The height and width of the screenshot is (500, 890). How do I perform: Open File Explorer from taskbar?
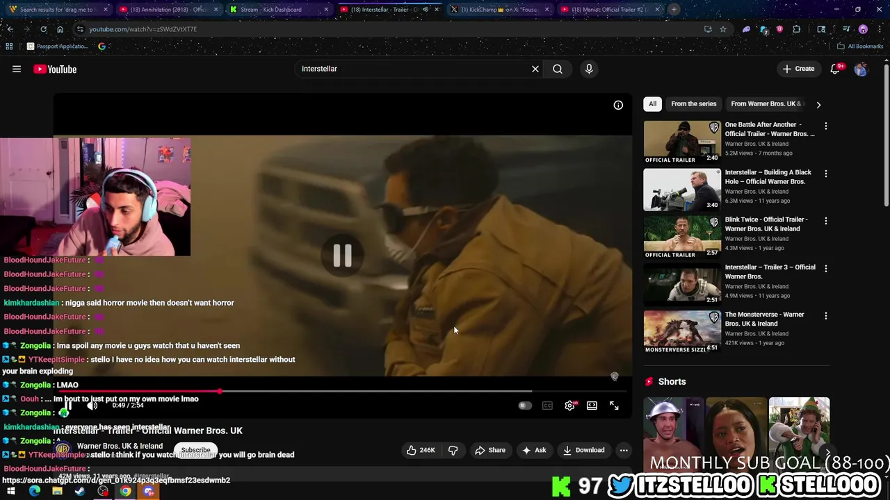coord(57,491)
